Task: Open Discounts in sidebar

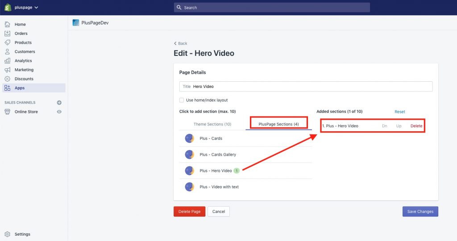Action: [24, 79]
